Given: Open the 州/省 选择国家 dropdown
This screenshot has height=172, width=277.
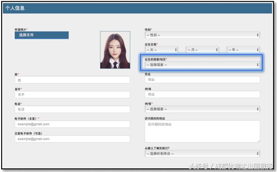Looking at the screenshot, I should [202, 109].
